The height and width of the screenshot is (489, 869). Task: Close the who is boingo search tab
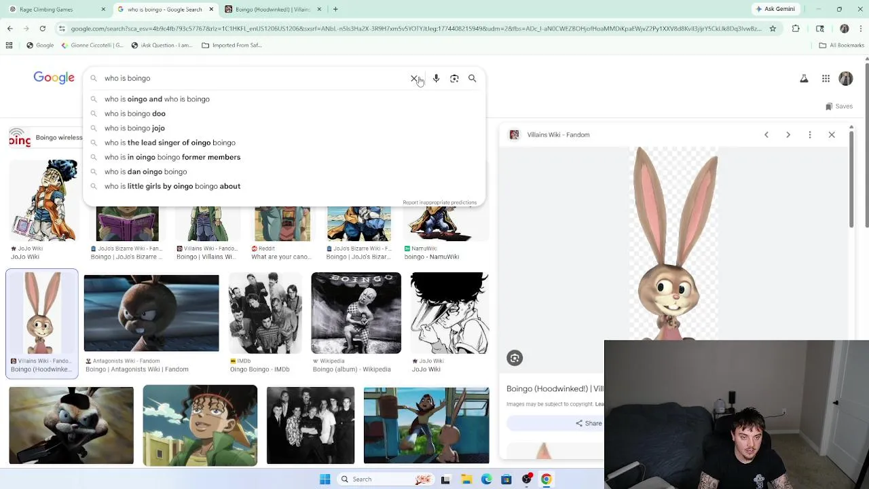(211, 10)
